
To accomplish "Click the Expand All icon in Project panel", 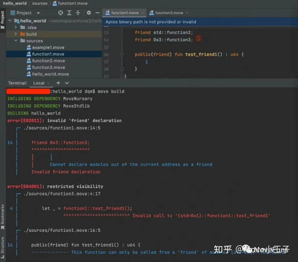I will click(x=69, y=13).
